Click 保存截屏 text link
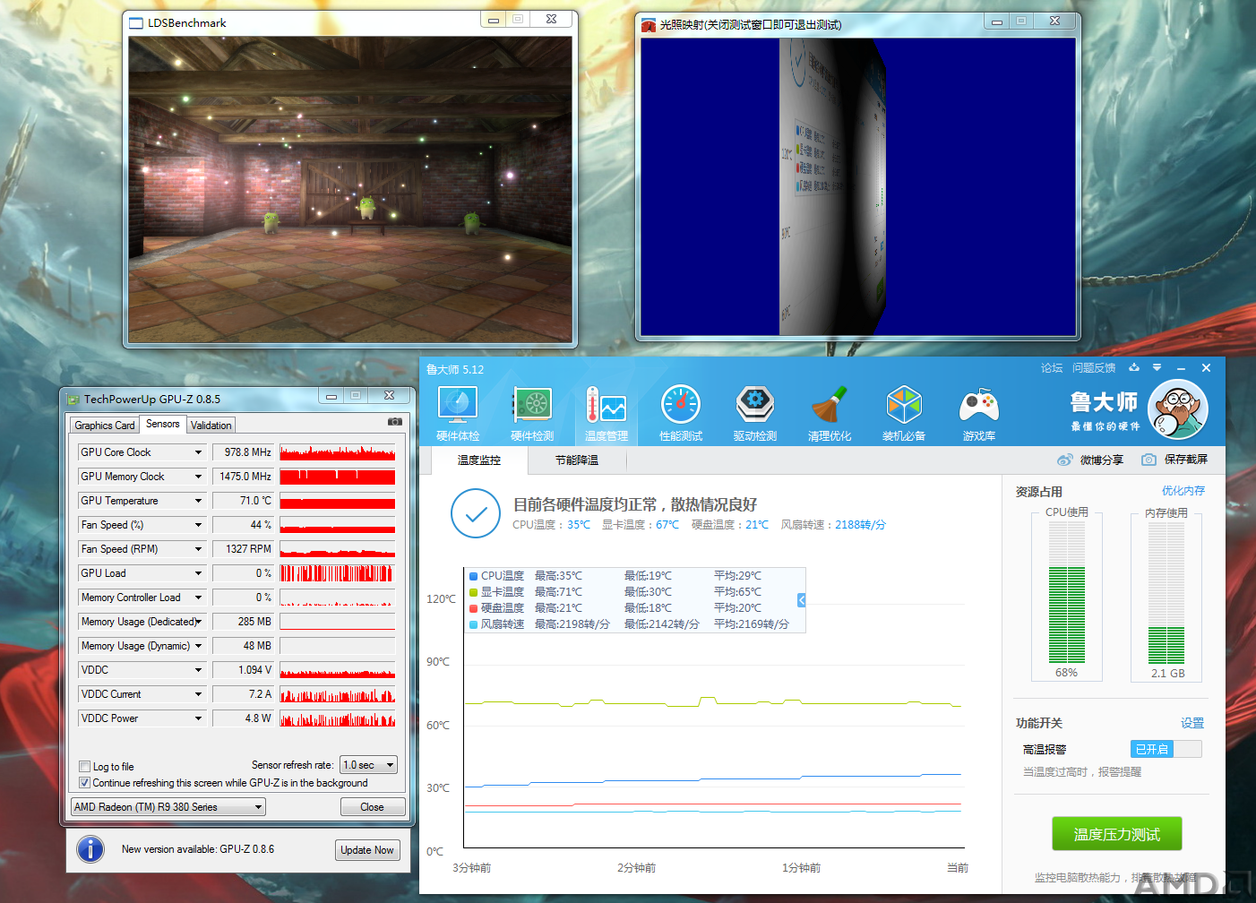The width and height of the screenshot is (1256, 903). 1186,460
